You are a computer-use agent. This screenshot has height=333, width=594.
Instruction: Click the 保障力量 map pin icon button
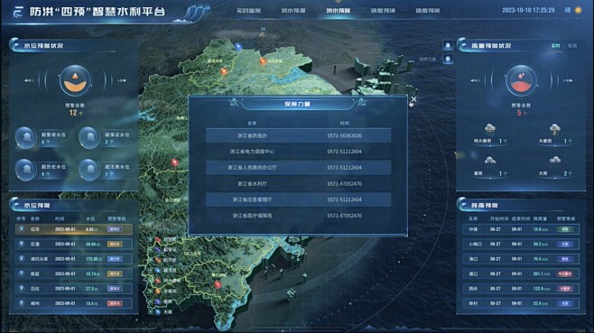[x=448, y=59]
